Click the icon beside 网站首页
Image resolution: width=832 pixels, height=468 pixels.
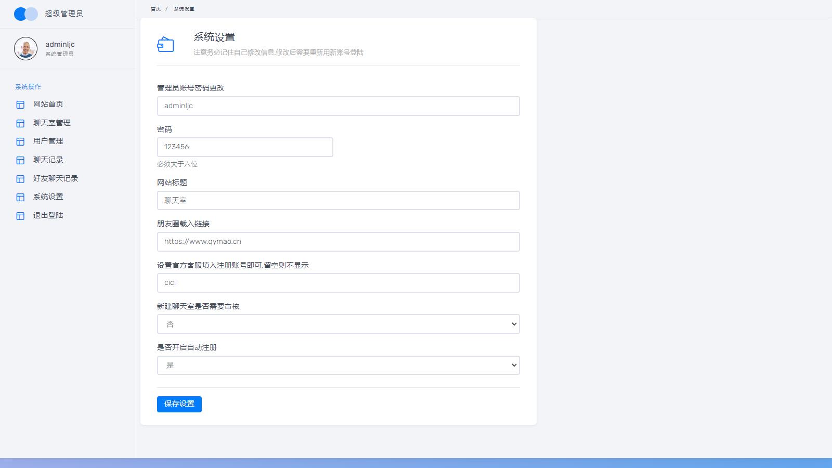(x=20, y=105)
